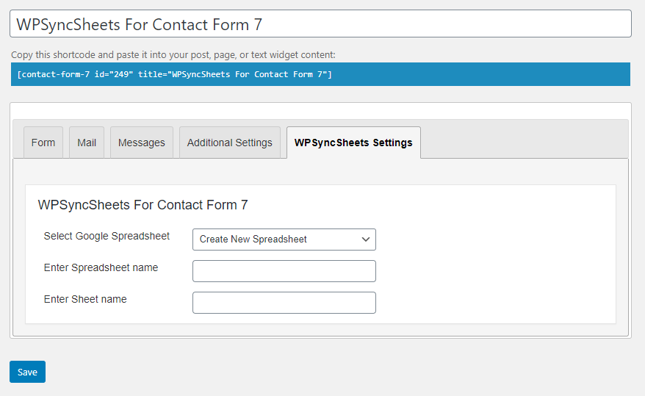Image resolution: width=645 pixels, height=396 pixels.
Task: Click the WPSyncSheets Settings tab
Action: (x=353, y=143)
